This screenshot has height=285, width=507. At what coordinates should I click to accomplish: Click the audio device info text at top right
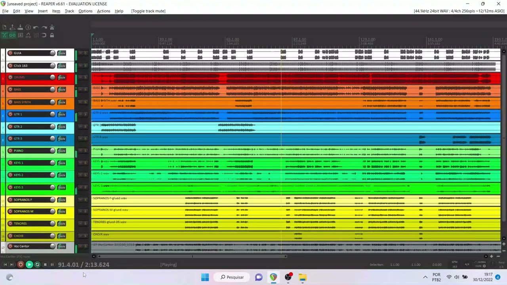click(x=458, y=11)
